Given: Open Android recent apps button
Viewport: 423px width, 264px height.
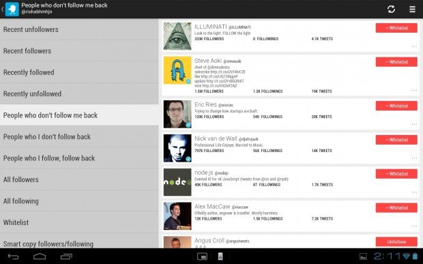Looking at the screenshot, I should point(66,256).
